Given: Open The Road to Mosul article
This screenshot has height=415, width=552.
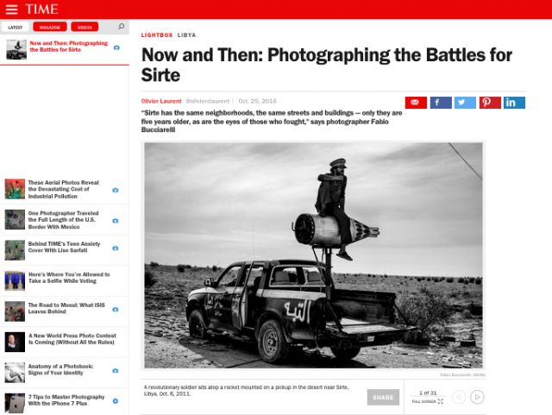Looking at the screenshot, I should tap(66, 308).
